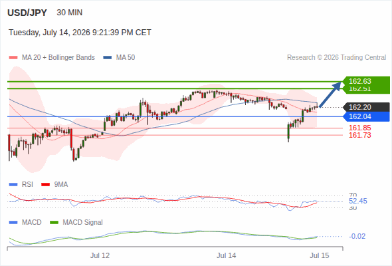Click the 161.85 red support label
The height and width of the screenshot is (266, 392).
360,128
